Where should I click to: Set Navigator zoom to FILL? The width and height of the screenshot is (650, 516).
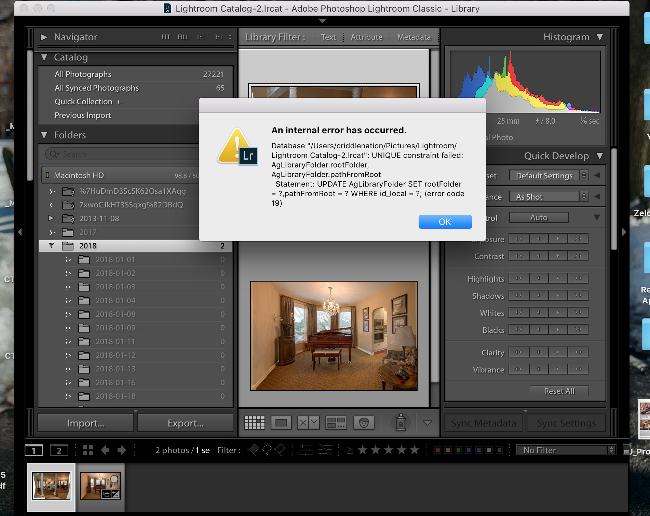pos(183,37)
